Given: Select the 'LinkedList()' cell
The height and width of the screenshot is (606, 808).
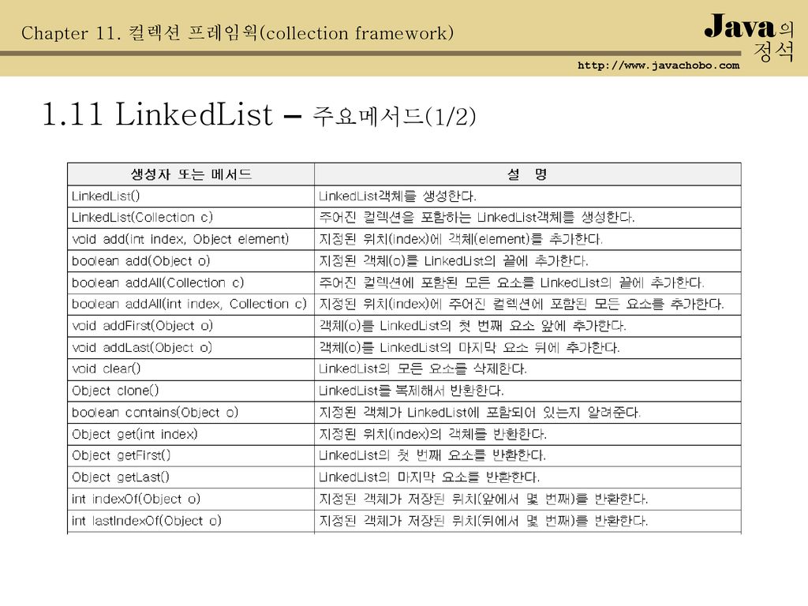Looking at the screenshot, I should (191, 196).
